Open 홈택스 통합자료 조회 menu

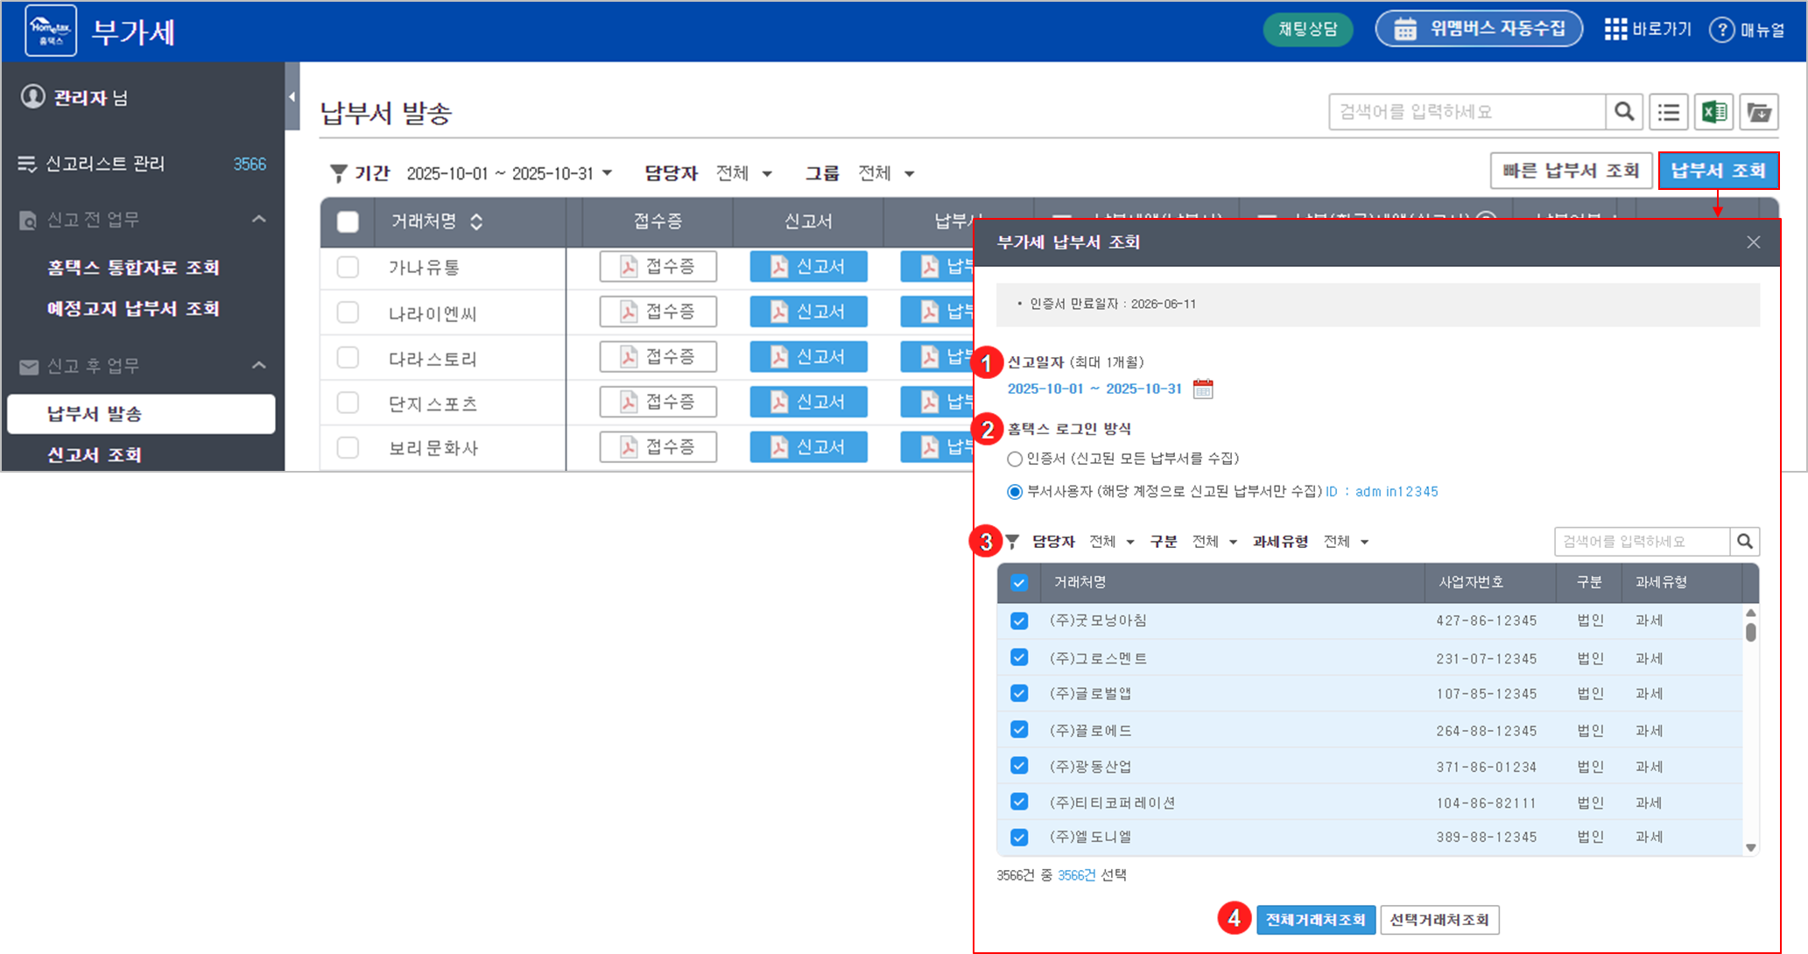pos(133,268)
